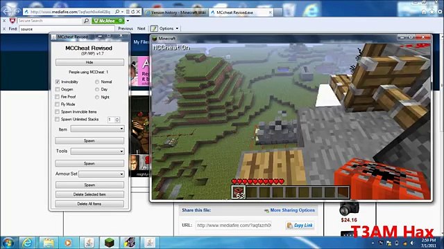Focus the Find text field containing 'source'
The width and height of the screenshot is (444, 249).
click(67, 29)
